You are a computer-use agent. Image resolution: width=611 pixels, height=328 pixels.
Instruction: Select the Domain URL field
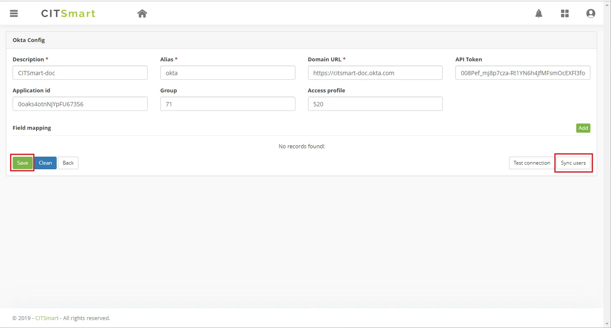[x=375, y=73]
